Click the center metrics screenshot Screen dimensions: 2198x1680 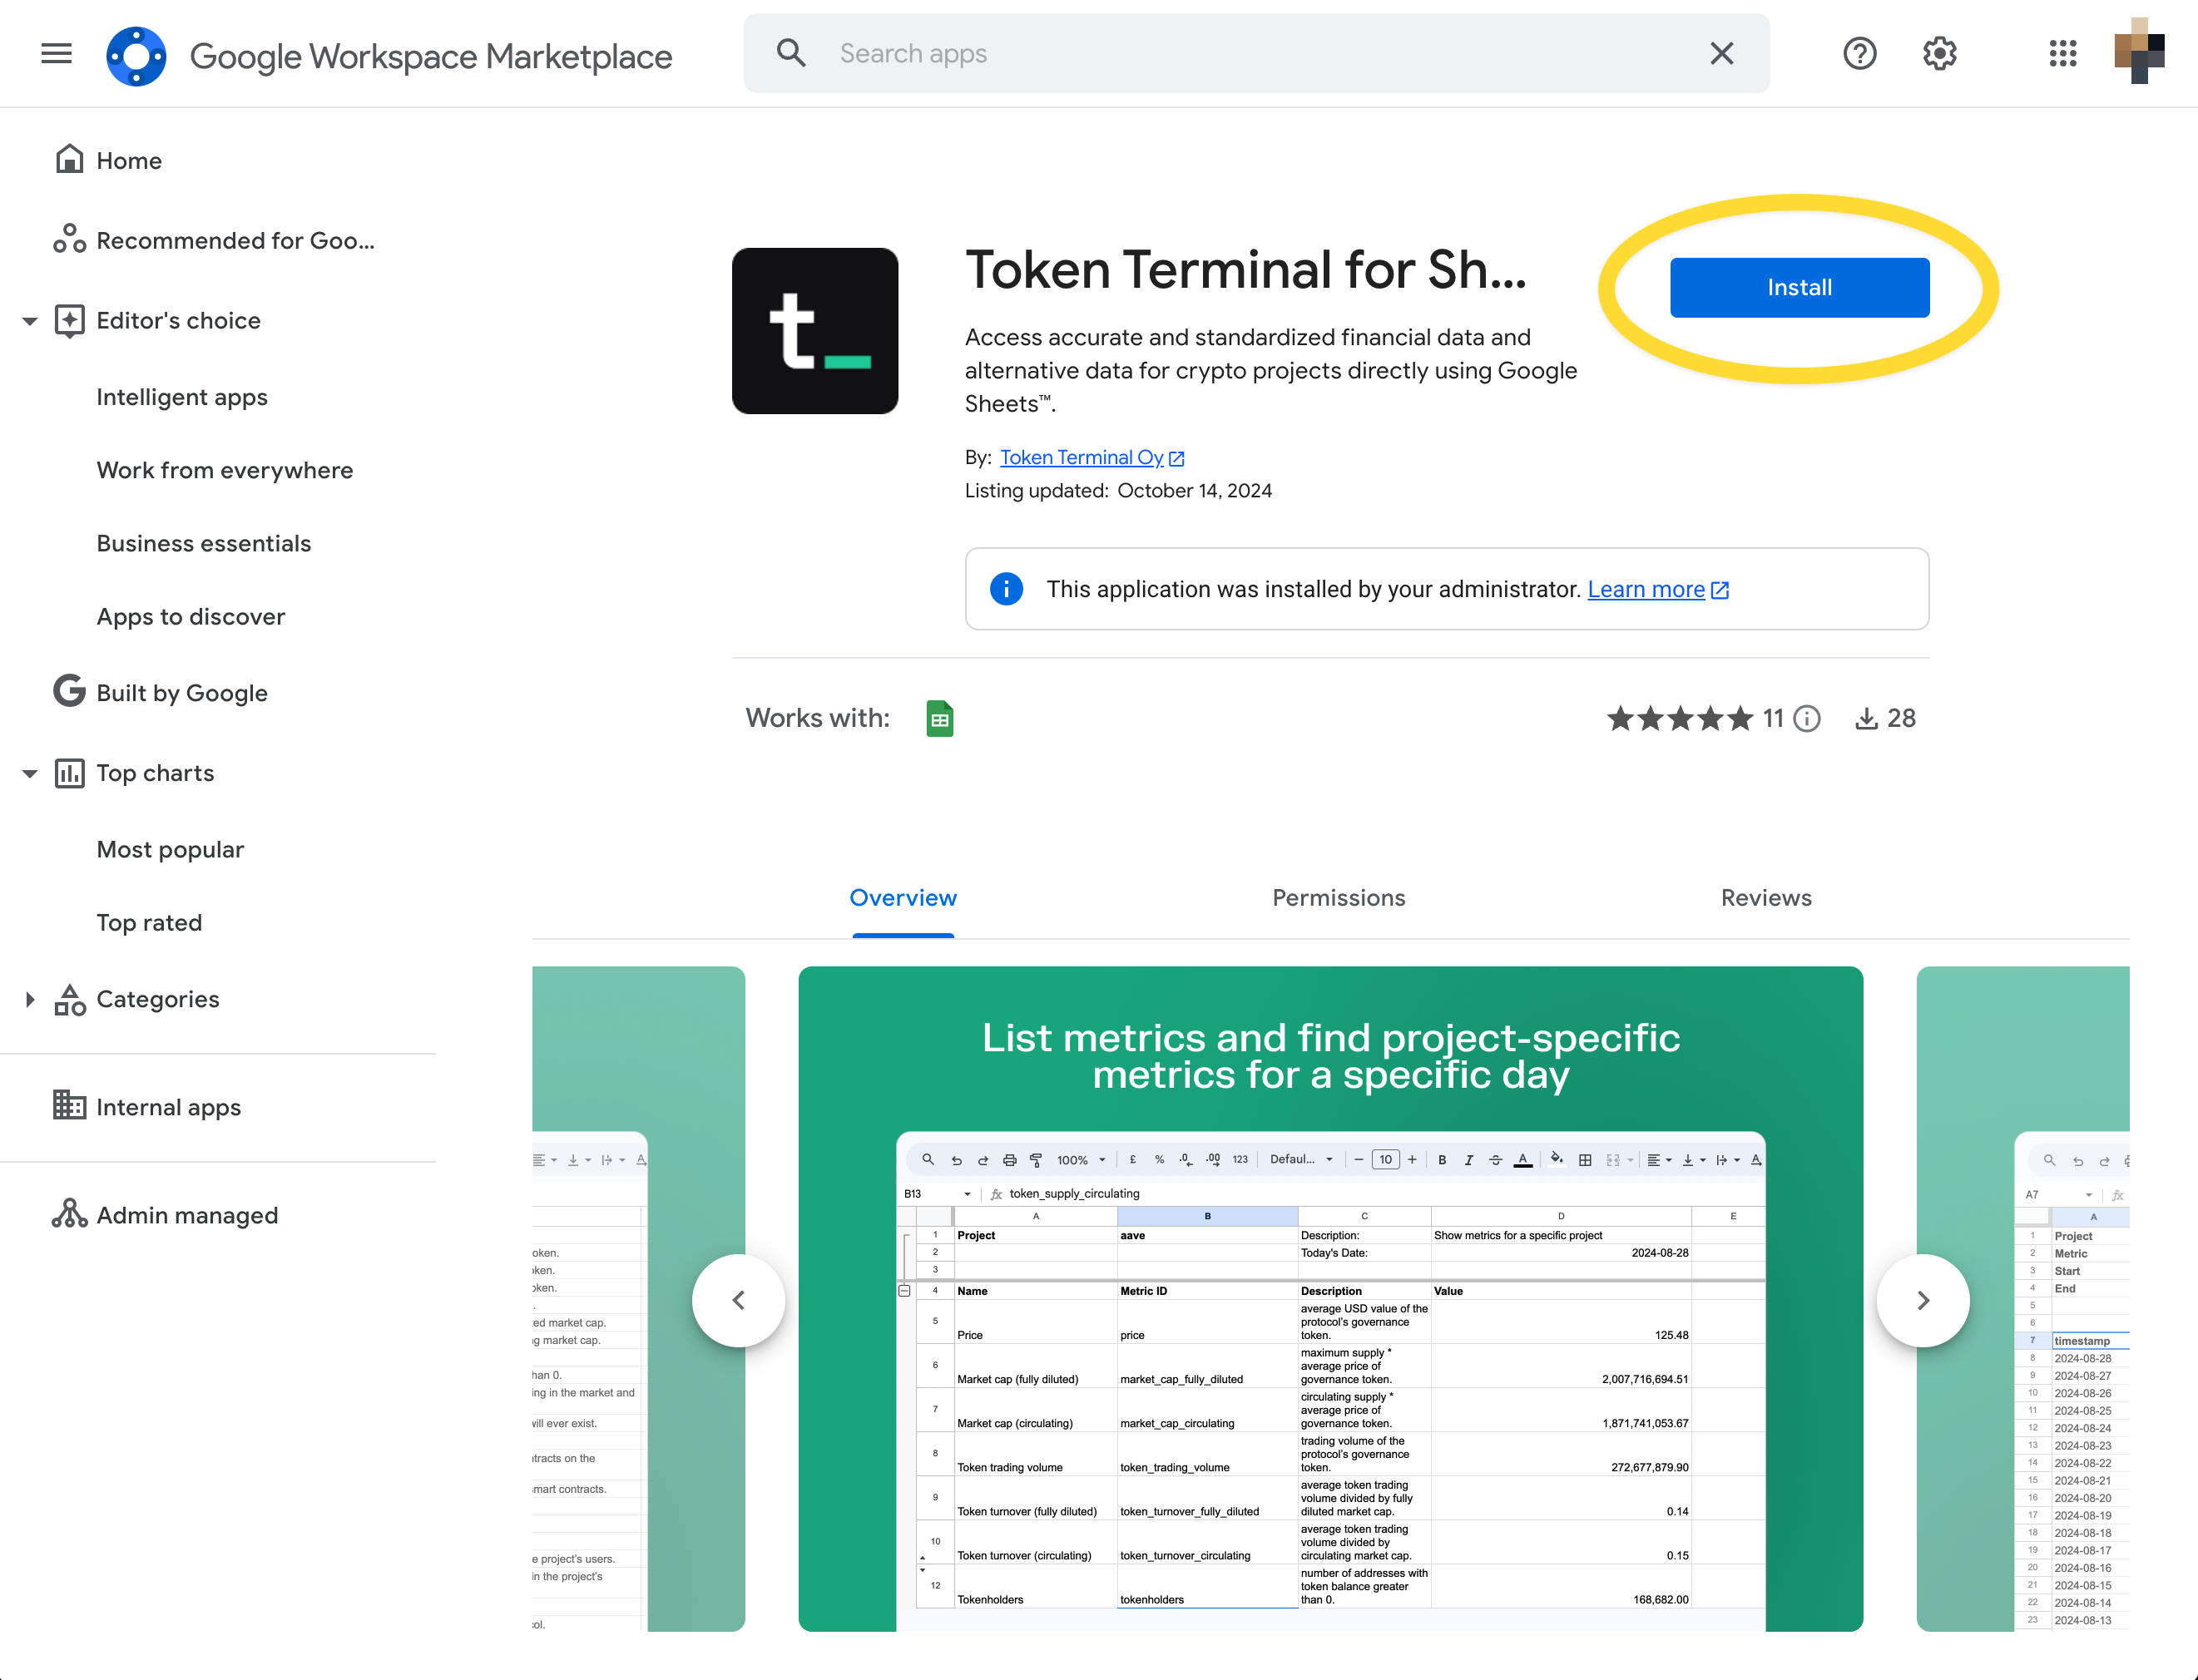[x=1330, y=1298]
